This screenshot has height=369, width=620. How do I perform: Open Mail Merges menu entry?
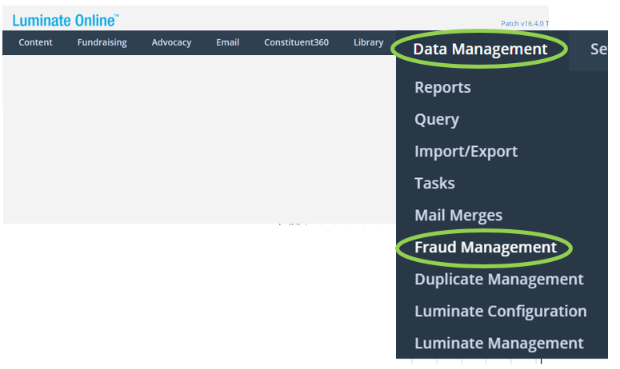458,215
